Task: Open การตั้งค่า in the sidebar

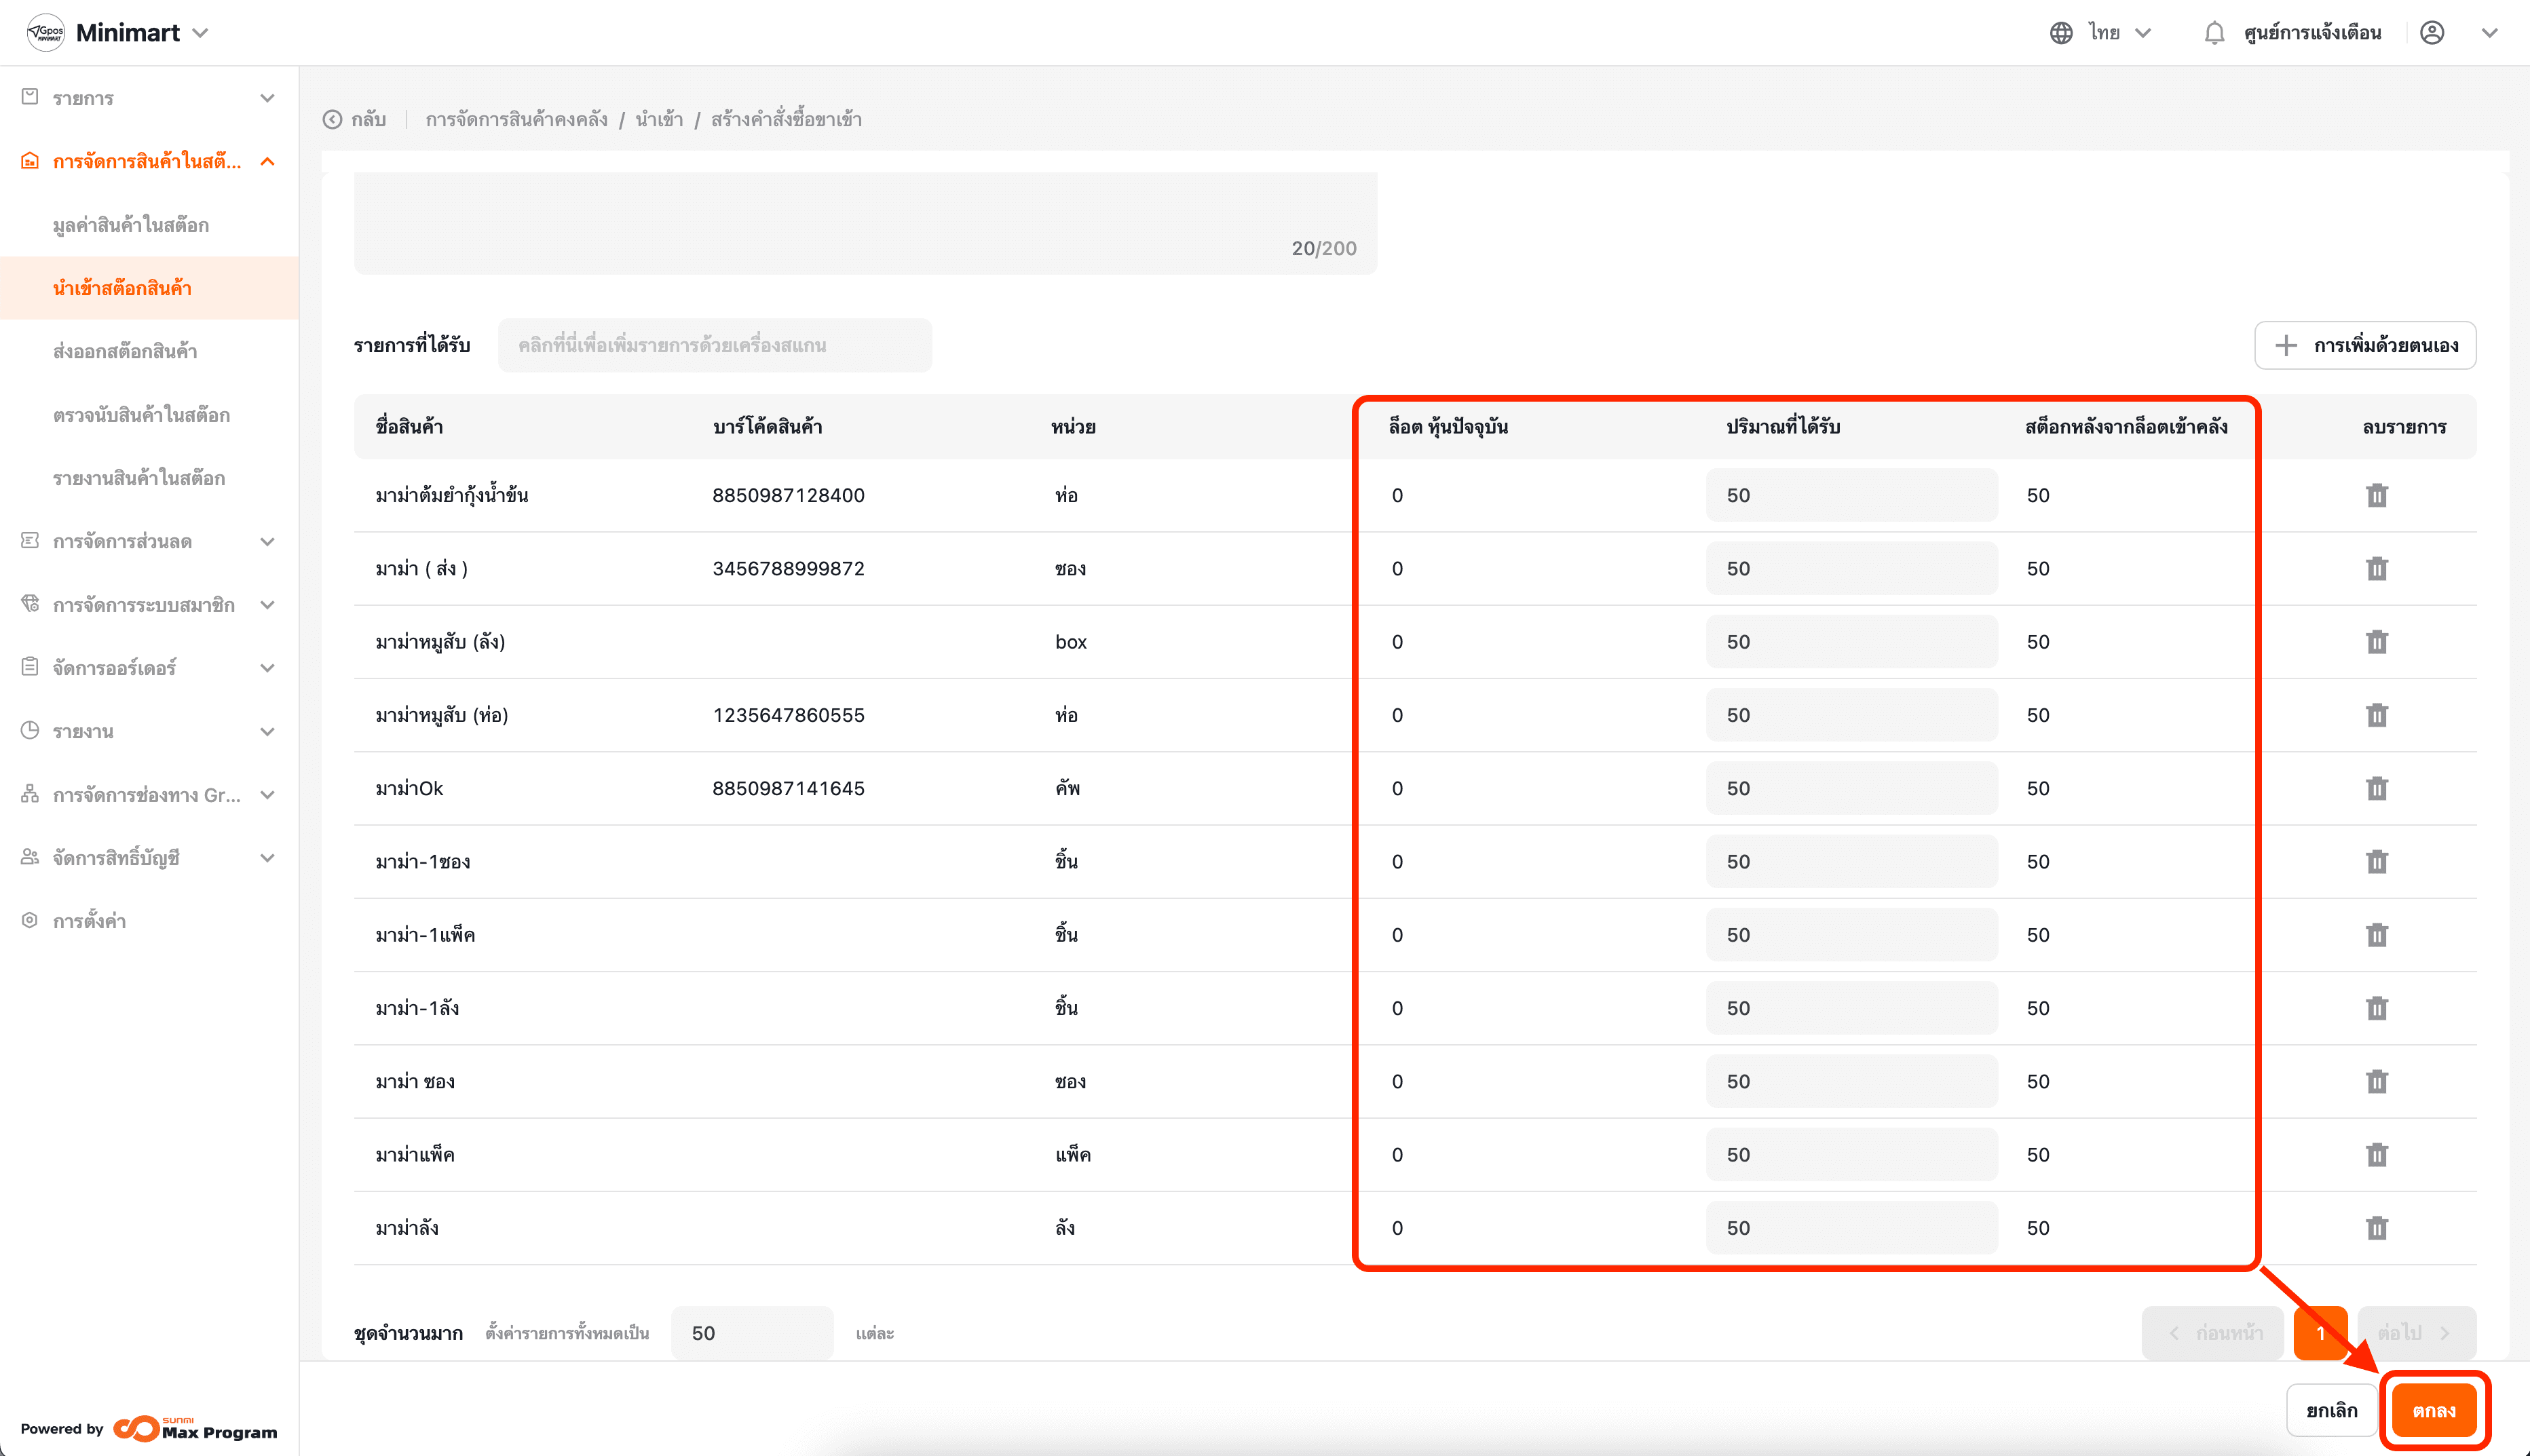Action: click(89, 921)
